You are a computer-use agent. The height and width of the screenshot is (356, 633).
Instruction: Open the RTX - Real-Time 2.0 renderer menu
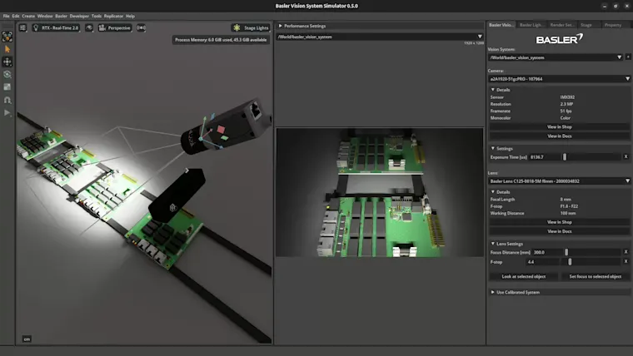point(56,27)
